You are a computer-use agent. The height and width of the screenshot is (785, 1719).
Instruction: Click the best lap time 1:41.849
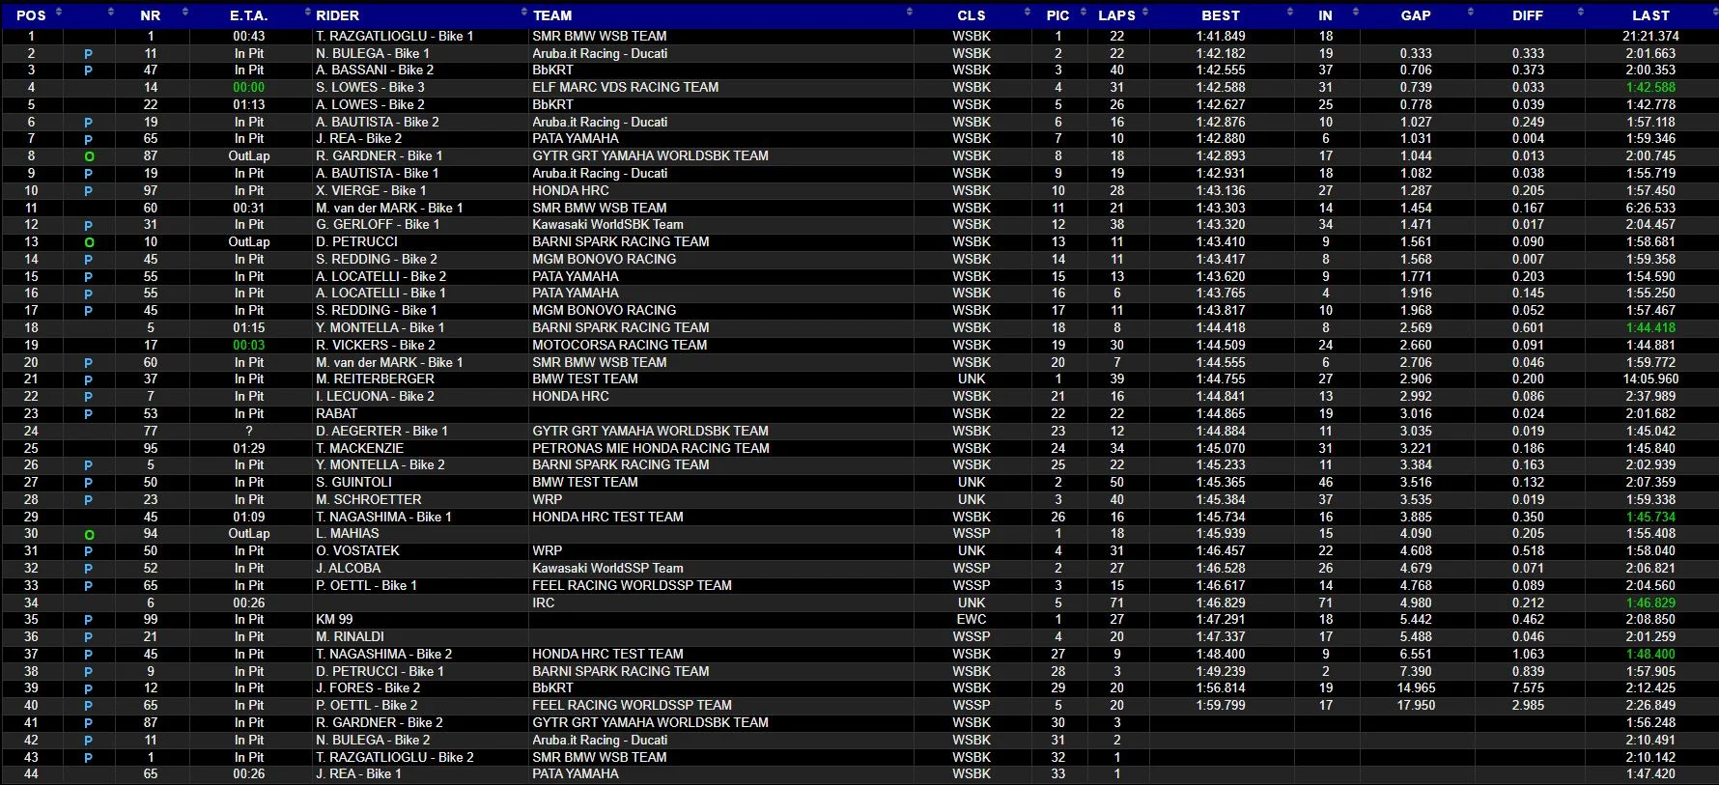1221,36
